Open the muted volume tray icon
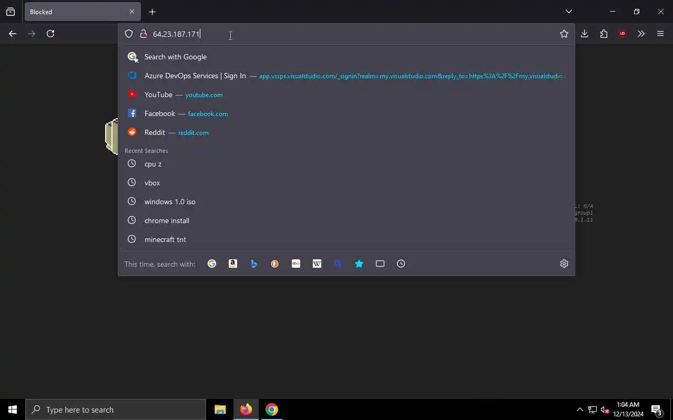Viewport: 673px width, 420px height. tap(605, 409)
